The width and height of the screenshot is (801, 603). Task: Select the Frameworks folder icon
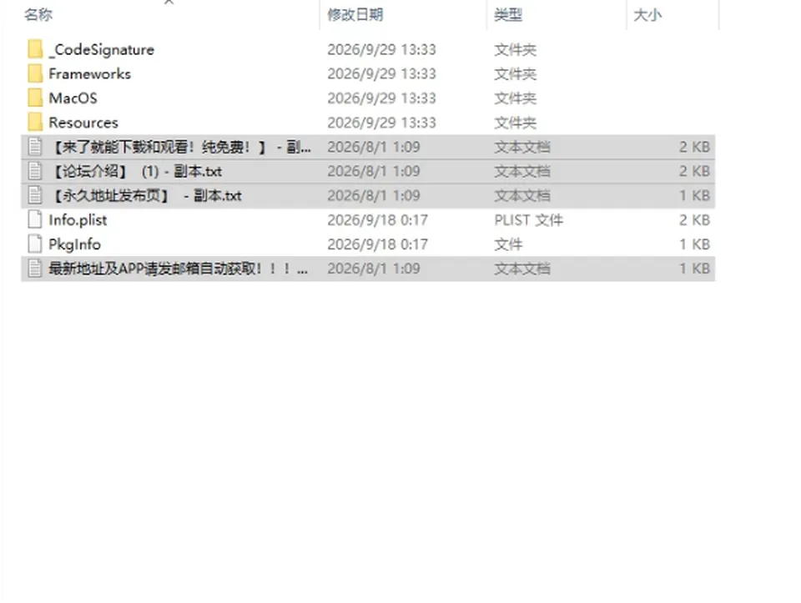pos(35,74)
